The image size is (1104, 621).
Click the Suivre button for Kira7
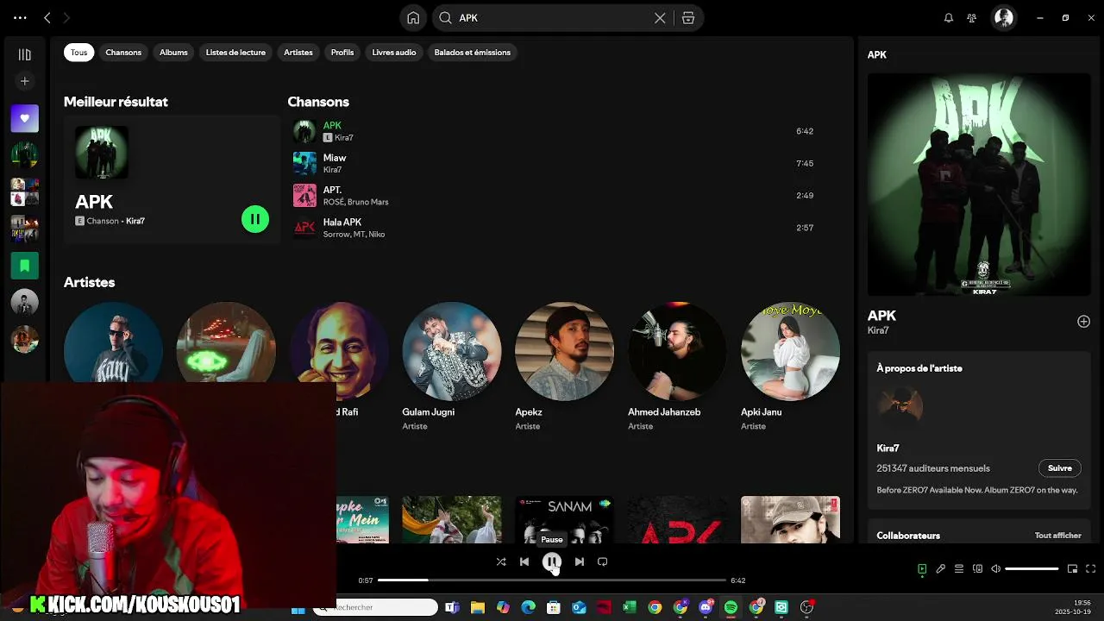tap(1060, 468)
